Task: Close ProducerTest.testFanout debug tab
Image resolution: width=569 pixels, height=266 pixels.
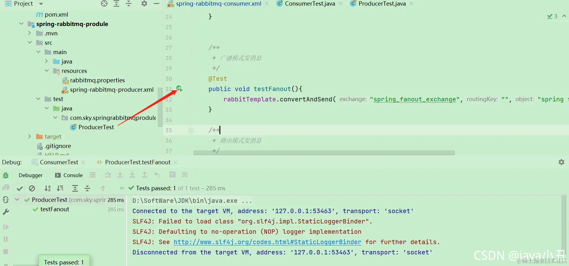Action: [176, 162]
